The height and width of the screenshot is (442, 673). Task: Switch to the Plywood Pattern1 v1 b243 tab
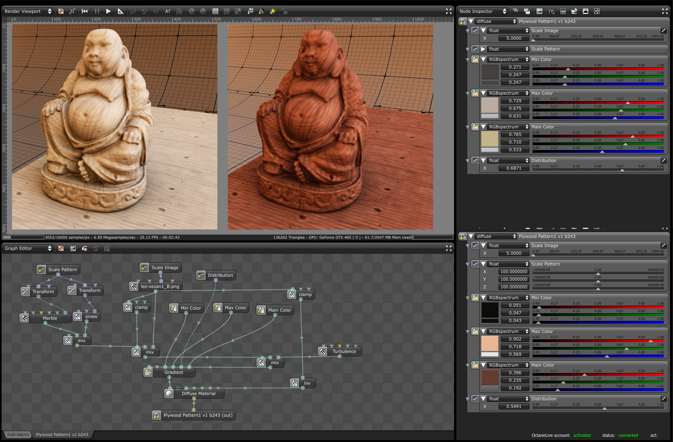pos(62,434)
